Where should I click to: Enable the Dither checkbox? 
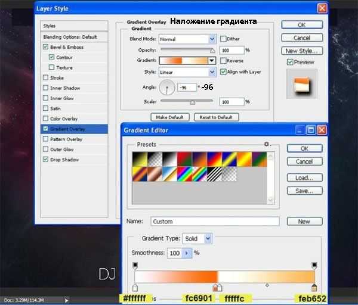pyautogui.click(x=223, y=39)
